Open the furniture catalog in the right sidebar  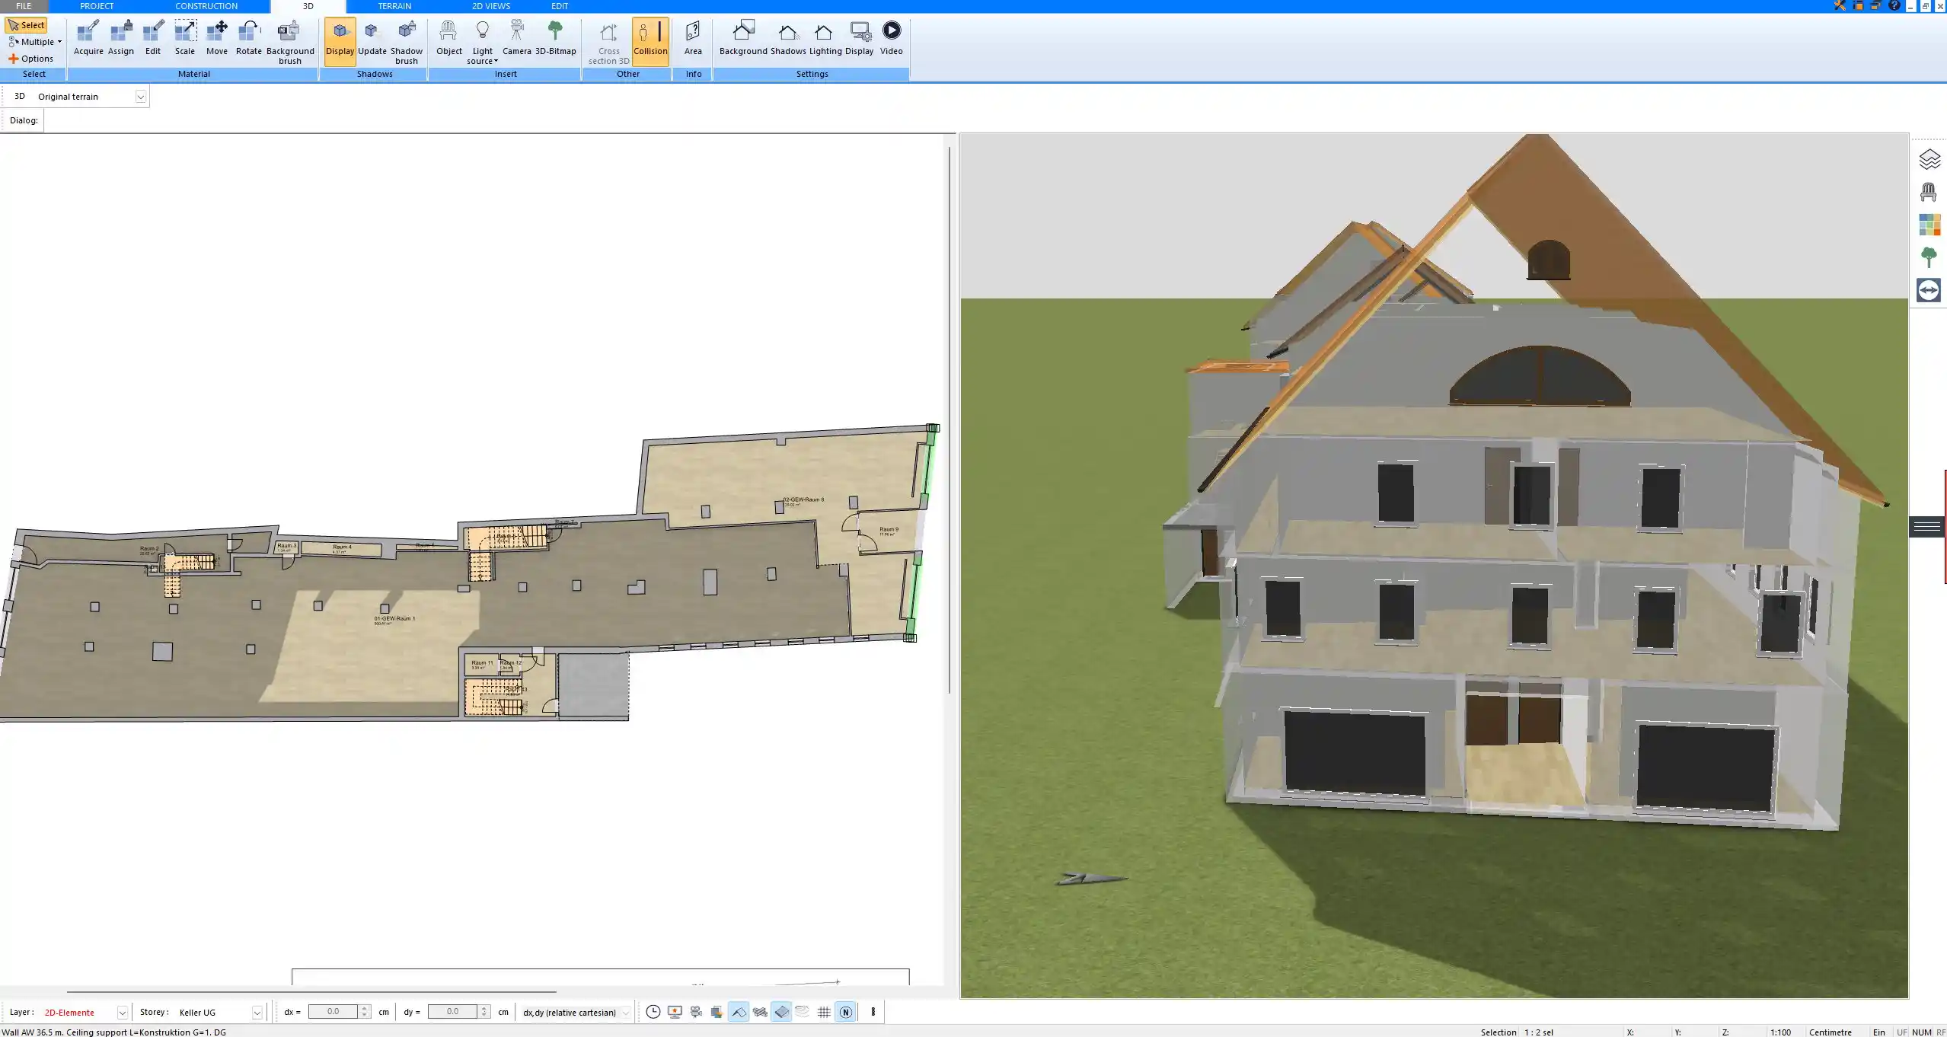pyautogui.click(x=1929, y=190)
